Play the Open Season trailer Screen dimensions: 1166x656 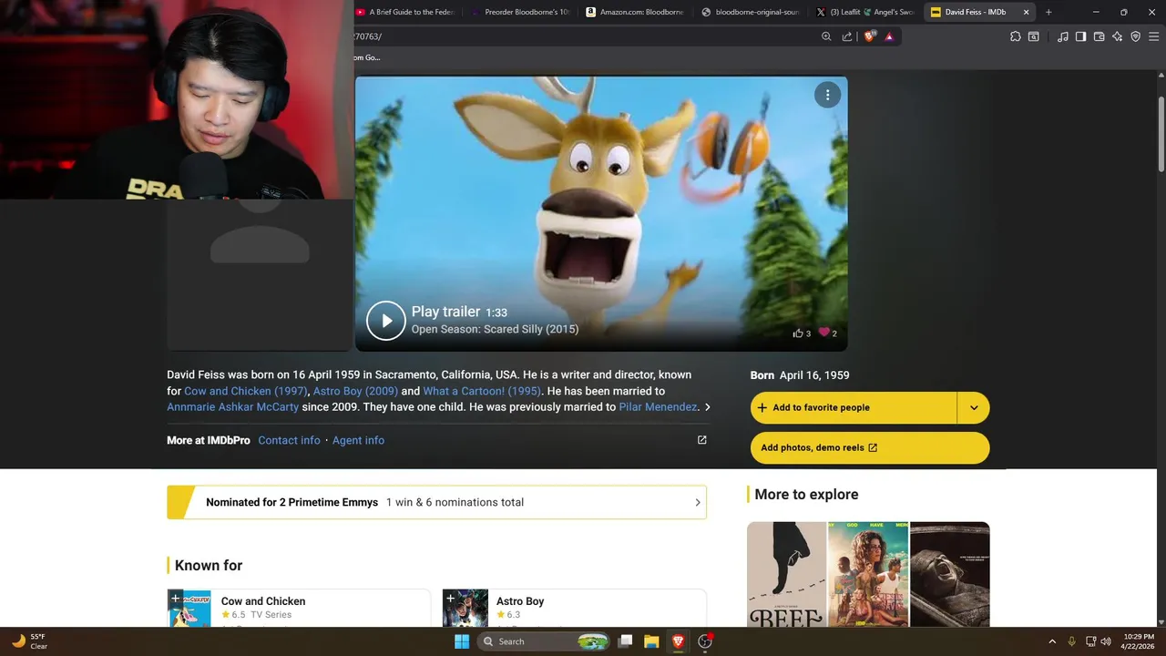pyautogui.click(x=386, y=321)
